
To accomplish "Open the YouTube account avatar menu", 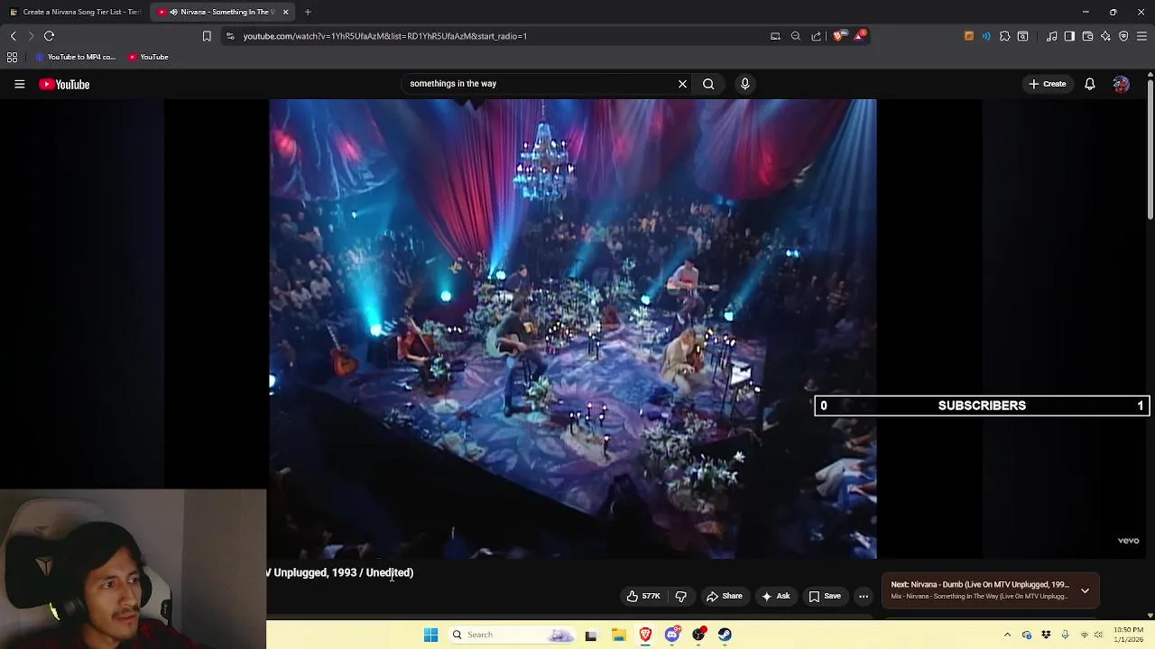I will click(1121, 84).
